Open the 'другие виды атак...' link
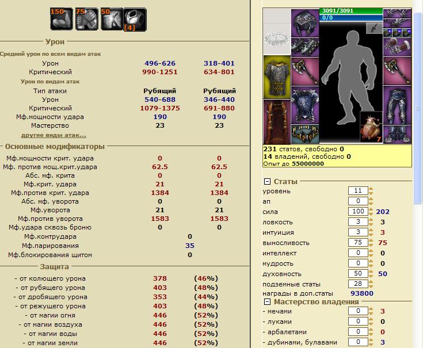The height and width of the screenshot is (348, 423). tap(54, 135)
